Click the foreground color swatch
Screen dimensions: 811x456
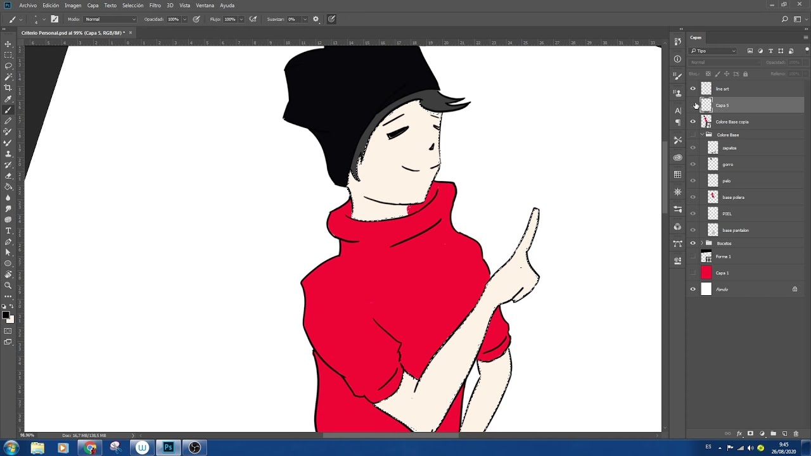[x=6, y=315]
